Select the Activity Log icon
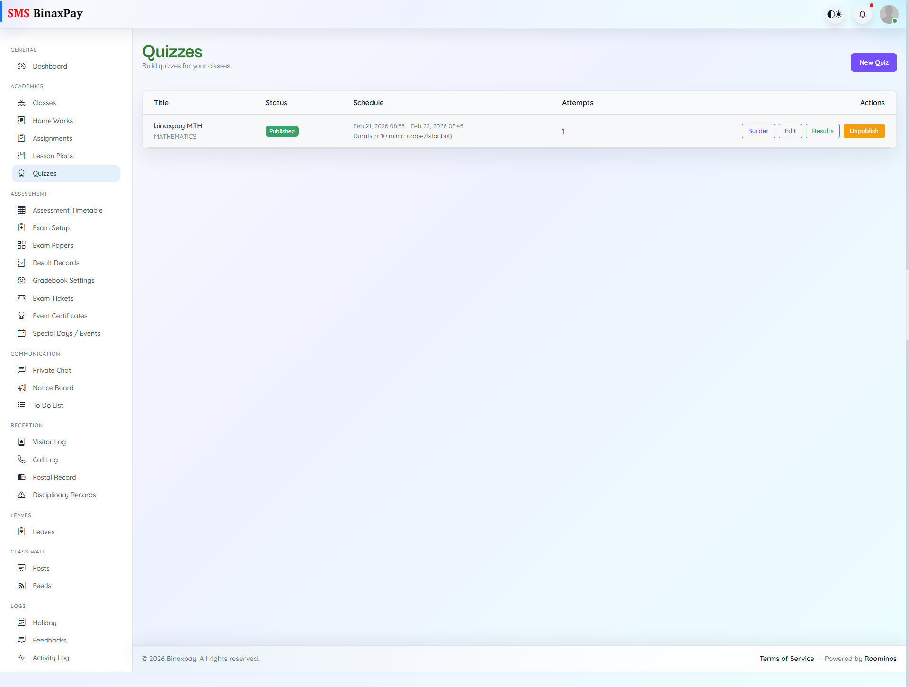Viewport: 909px width, 687px height. 22,658
